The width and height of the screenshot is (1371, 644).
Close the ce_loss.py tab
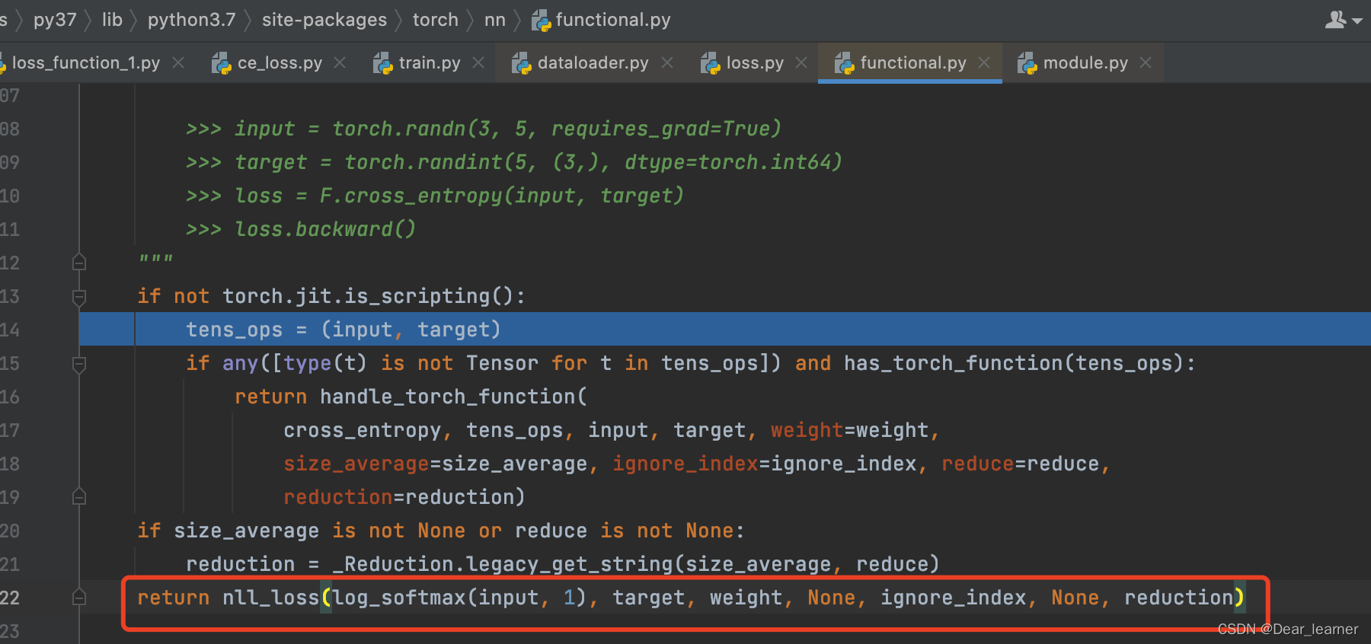click(x=340, y=63)
